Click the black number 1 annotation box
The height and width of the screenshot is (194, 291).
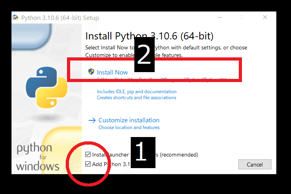point(143,153)
